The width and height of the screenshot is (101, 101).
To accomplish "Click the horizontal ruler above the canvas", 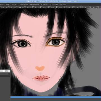I will click(x=50, y=7).
